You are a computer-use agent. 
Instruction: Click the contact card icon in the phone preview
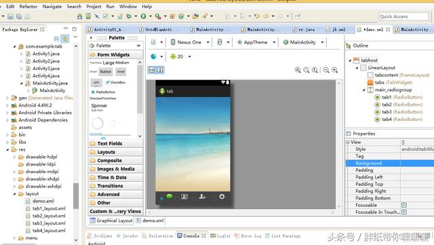tap(184, 197)
